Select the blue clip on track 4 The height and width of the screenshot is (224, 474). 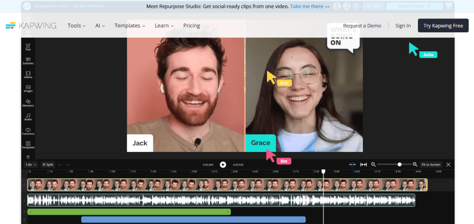(x=193, y=219)
